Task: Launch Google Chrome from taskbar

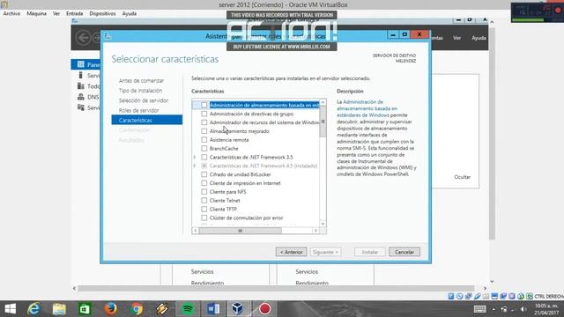Action: (137, 309)
